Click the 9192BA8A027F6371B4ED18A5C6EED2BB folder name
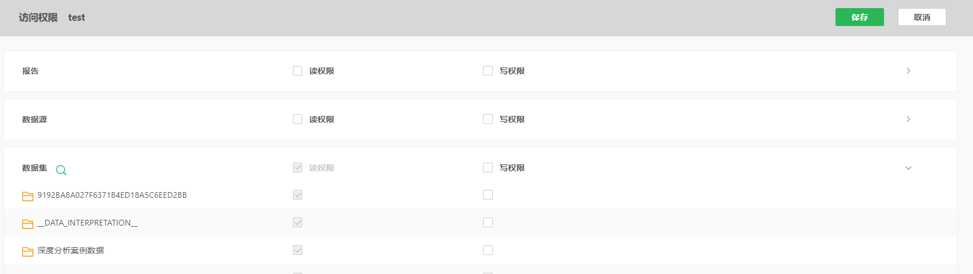 112,195
